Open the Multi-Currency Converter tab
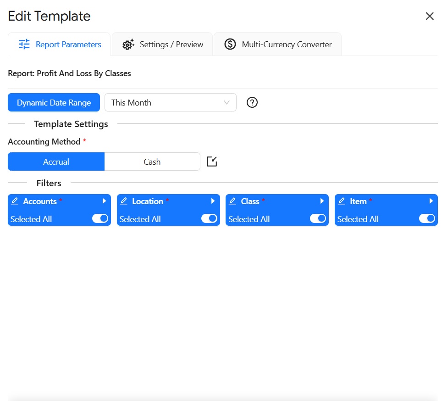Viewport: 442px width, 401px height. (278, 45)
